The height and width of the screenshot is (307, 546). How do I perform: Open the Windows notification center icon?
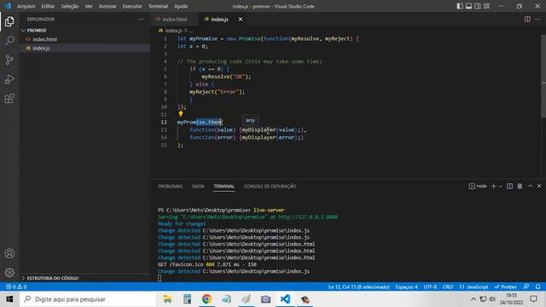(533, 299)
